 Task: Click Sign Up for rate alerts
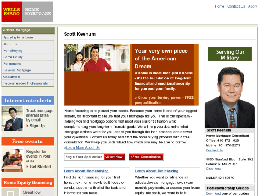pyautogui.click(x=36, y=126)
